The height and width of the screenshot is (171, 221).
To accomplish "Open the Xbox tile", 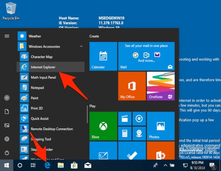I will tap(103, 126).
